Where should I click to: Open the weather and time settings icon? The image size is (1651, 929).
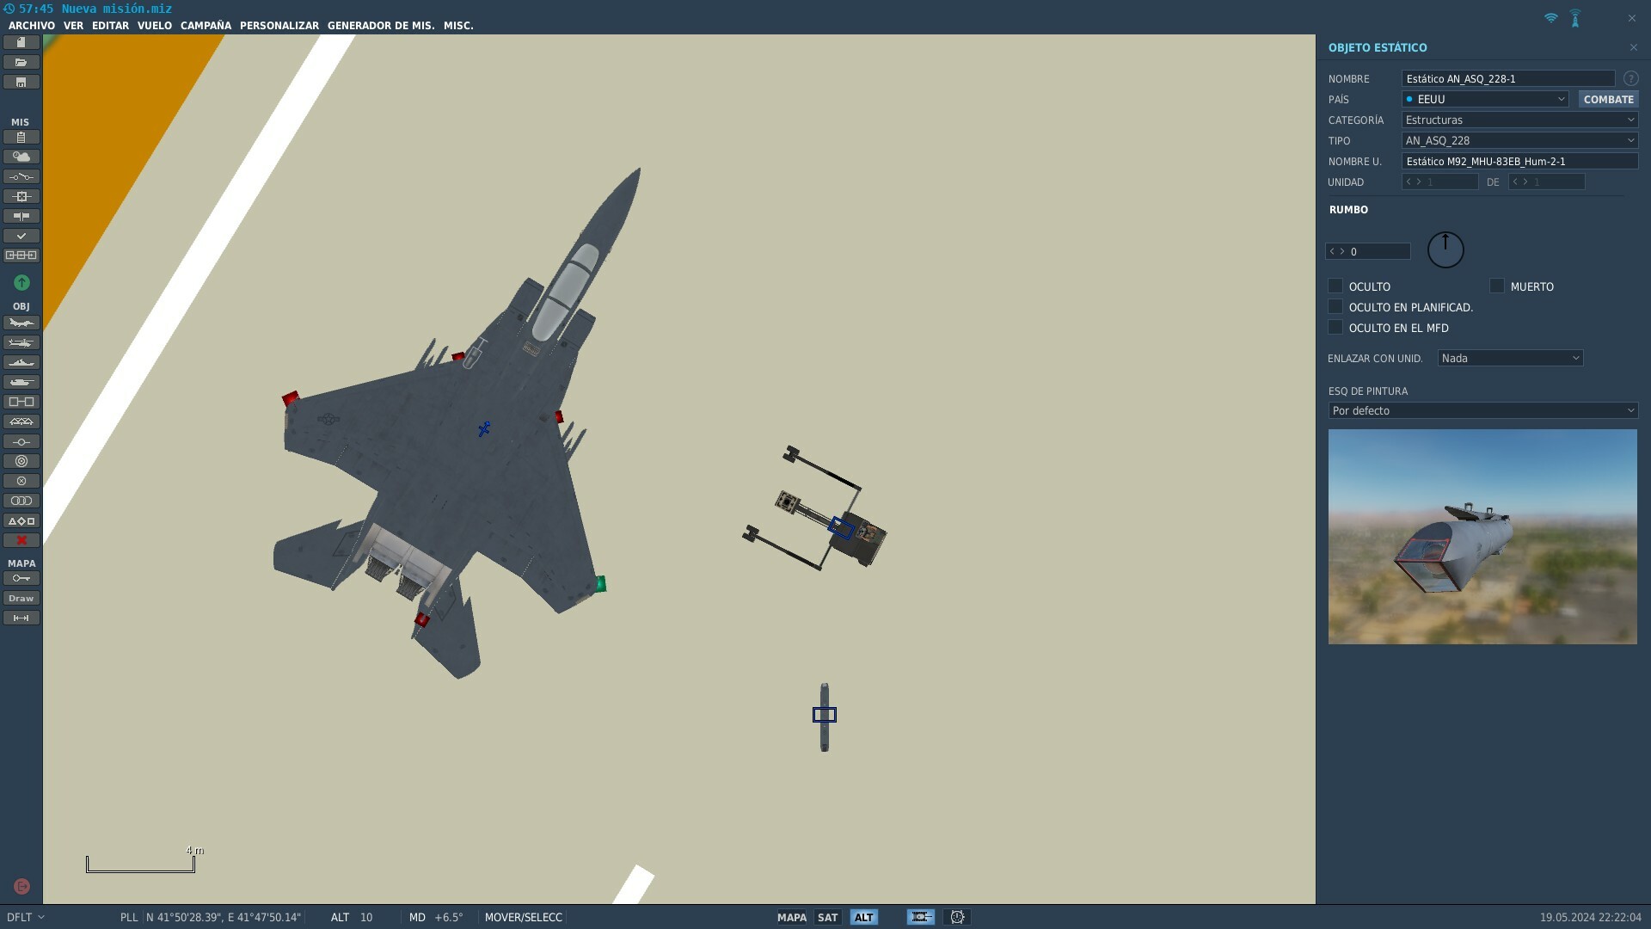(21, 157)
